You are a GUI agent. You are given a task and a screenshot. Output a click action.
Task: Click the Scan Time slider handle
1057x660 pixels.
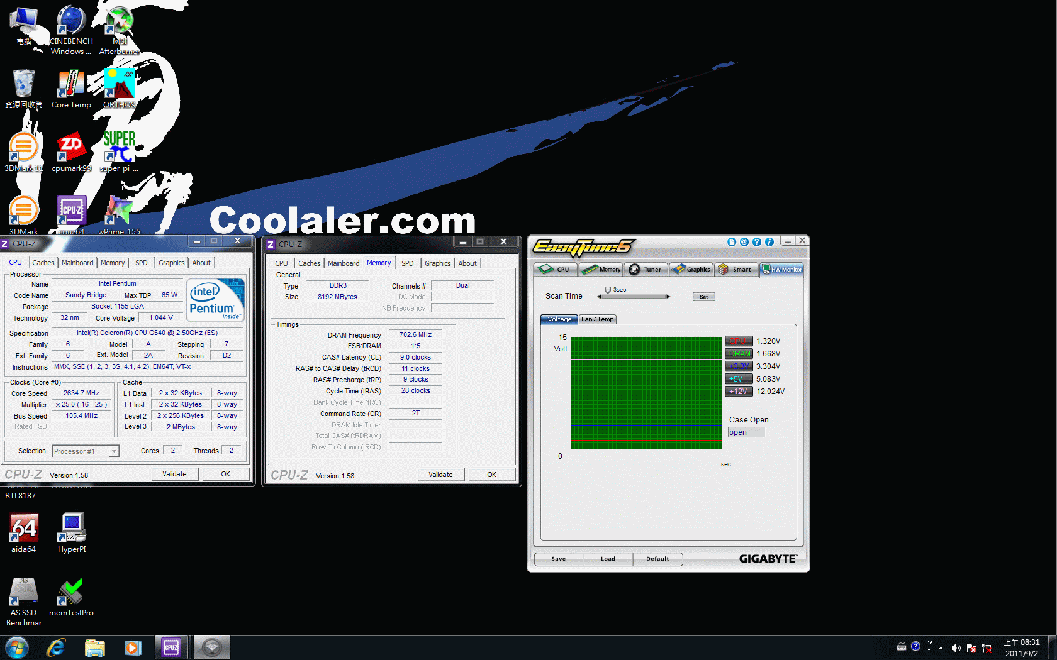tap(608, 290)
